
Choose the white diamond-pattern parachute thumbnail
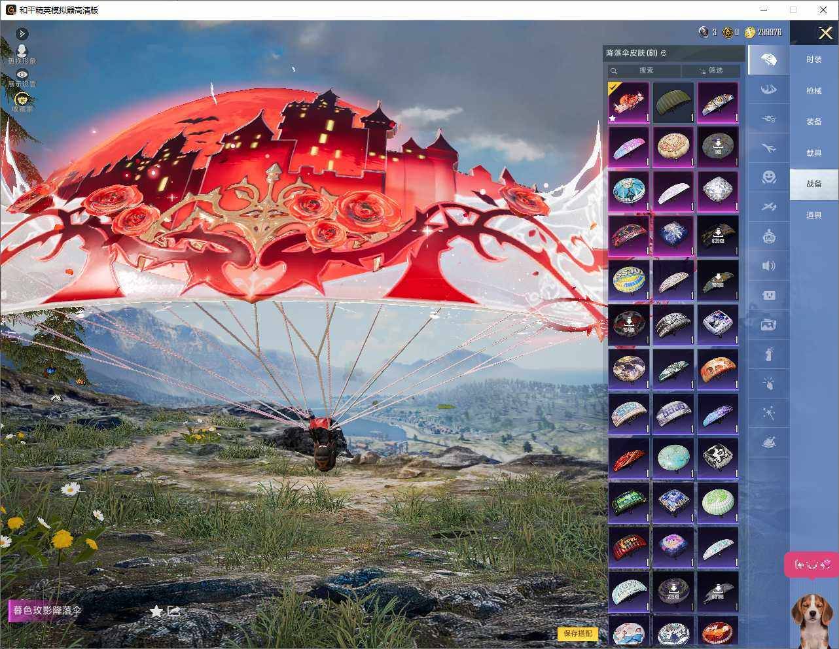pyautogui.click(x=717, y=192)
